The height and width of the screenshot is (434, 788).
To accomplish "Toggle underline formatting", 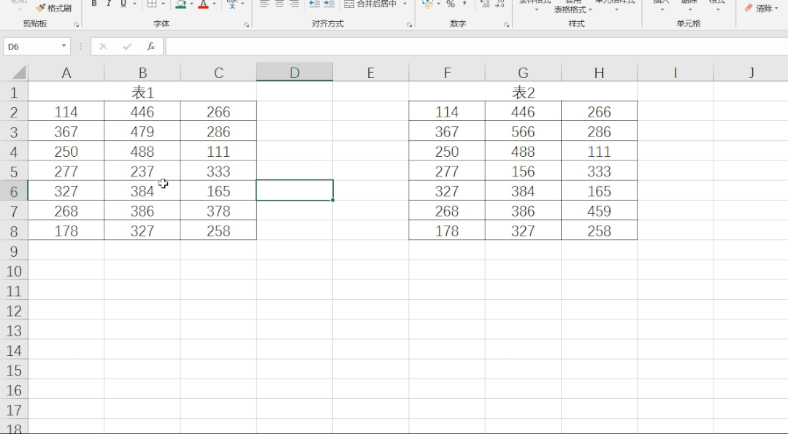I will 123,4.
